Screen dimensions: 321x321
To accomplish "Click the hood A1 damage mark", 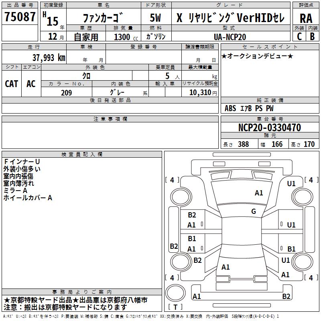I will pyautogui.click(x=259, y=193).
